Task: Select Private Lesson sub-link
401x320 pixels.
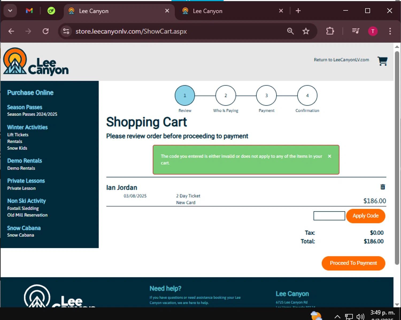Action: click(21, 188)
